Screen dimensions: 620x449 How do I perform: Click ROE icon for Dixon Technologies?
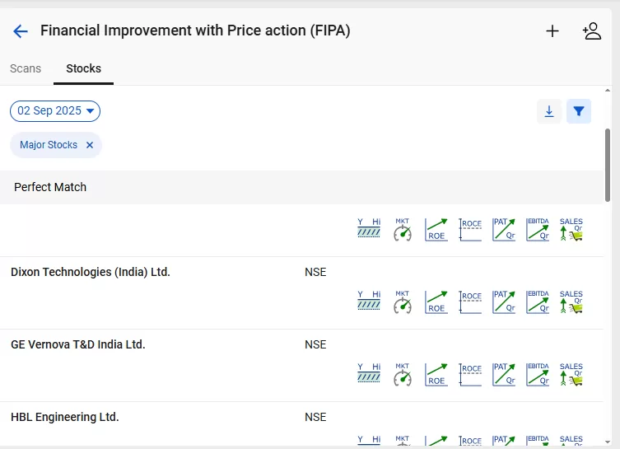436,302
